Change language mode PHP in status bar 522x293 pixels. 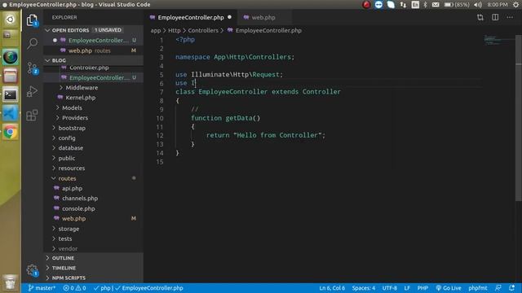[422, 288]
